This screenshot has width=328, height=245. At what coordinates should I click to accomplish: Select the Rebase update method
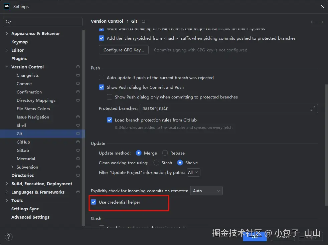(165, 153)
